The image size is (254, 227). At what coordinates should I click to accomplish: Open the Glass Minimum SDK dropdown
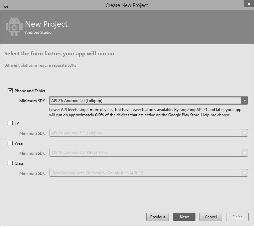(x=149, y=173)
